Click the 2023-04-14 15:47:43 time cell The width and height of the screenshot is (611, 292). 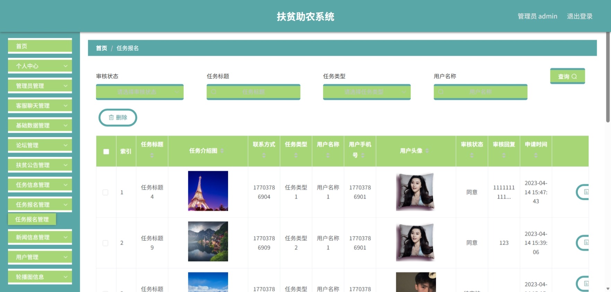click(536, 192)
